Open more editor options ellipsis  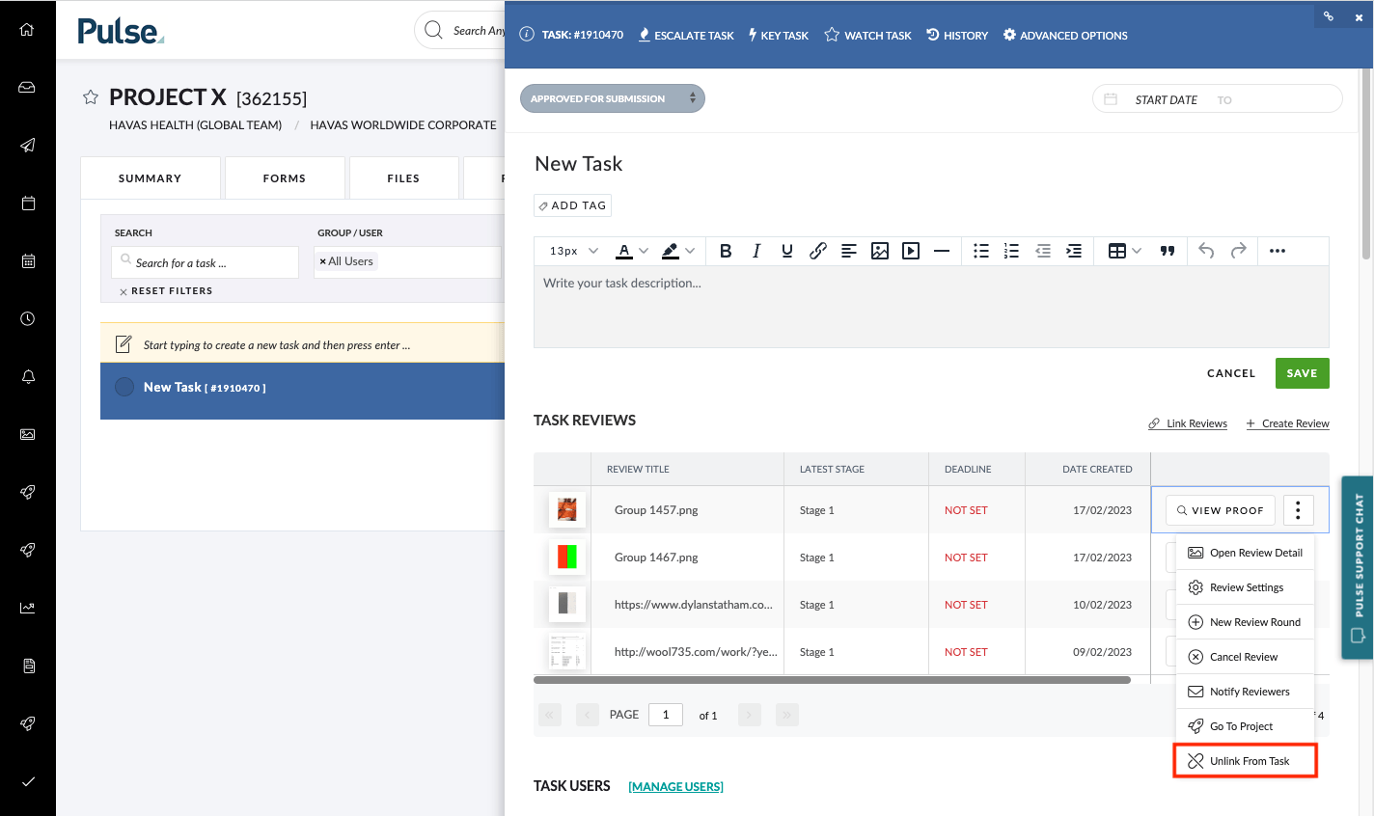tap(1278, 251)
